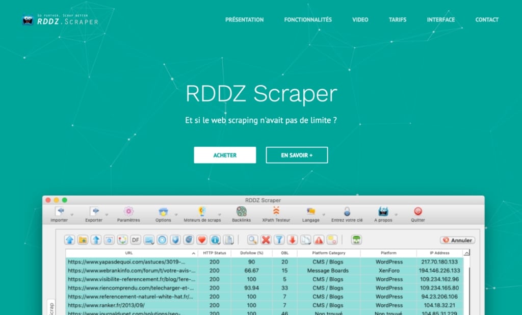Click the HTTP Status column header
The height and width of the screenshot is (315, 522).
pyautogui.click(x=215, y=253)
